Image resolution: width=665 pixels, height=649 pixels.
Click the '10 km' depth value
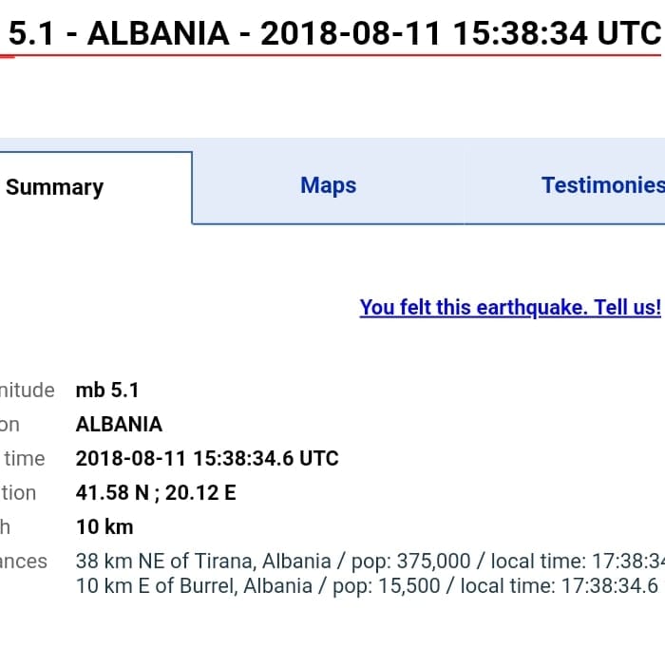(104, 526)
